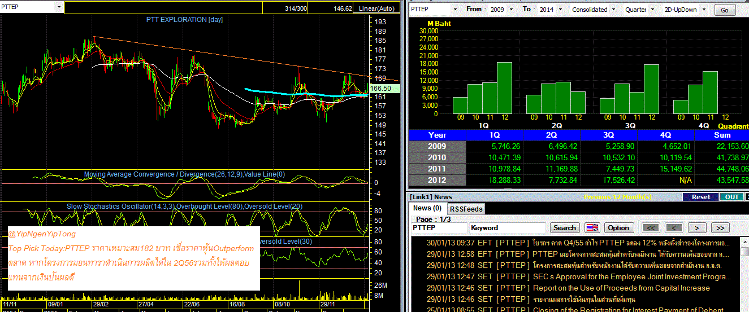Click the Year column header
The image size is (749, 312).
click(x=438, y=135)
